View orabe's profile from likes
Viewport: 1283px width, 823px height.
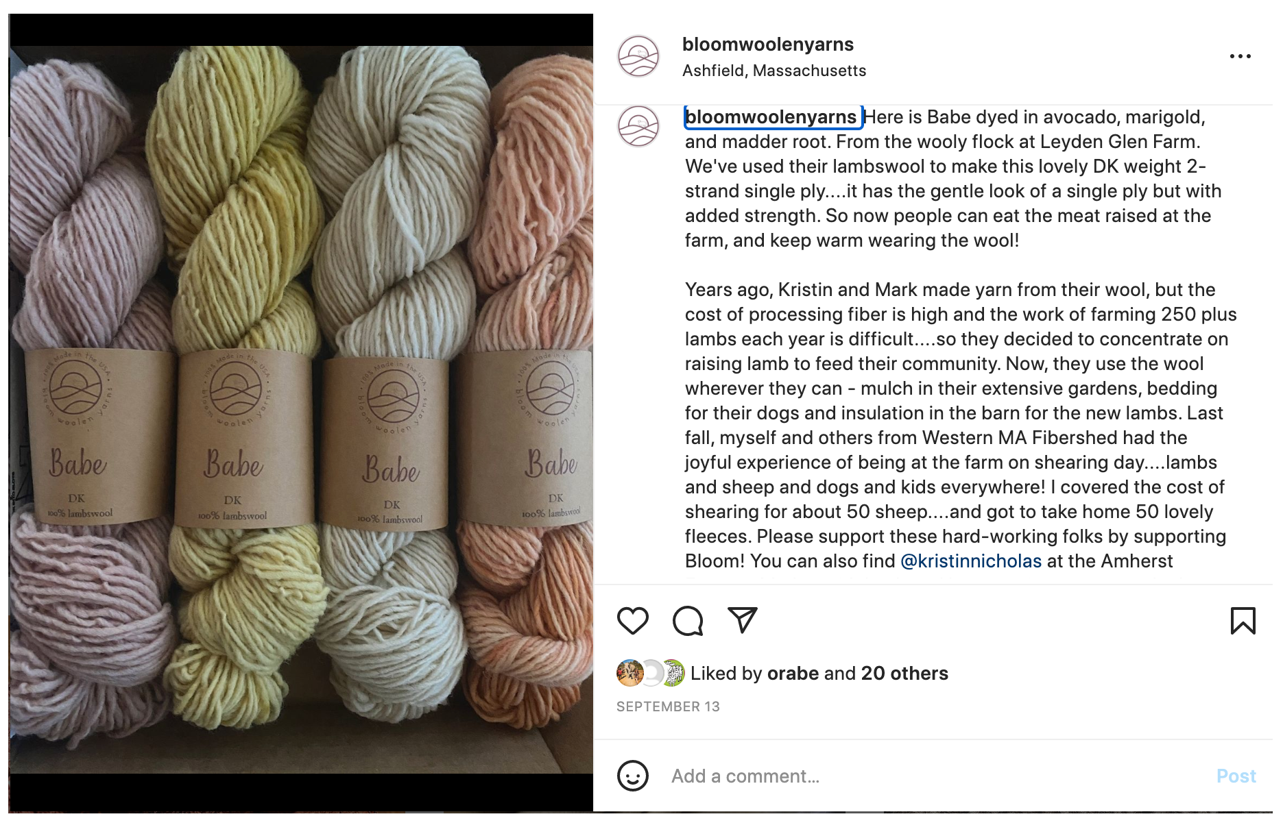pos(793,674)
